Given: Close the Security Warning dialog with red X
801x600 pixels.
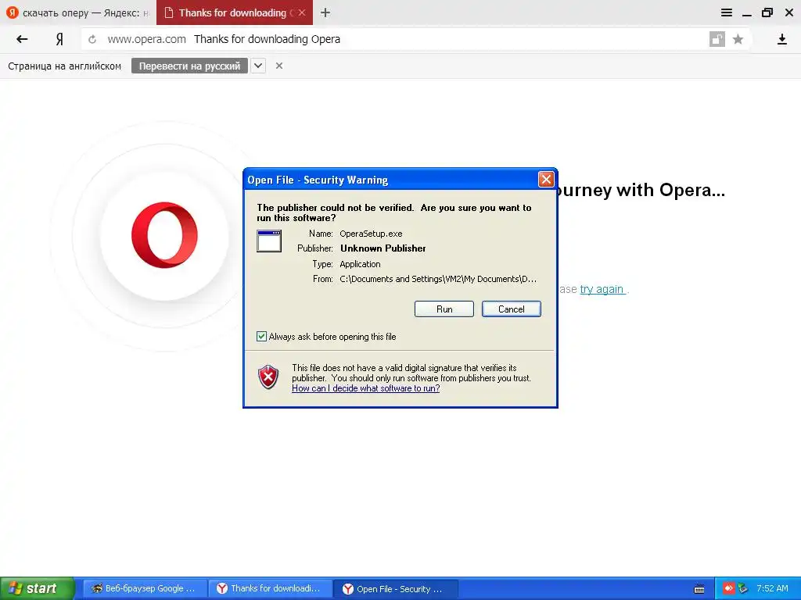Looking at the screenshot, I should click(546, 180).
